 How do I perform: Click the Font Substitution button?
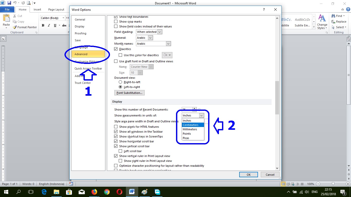(129, 93)
